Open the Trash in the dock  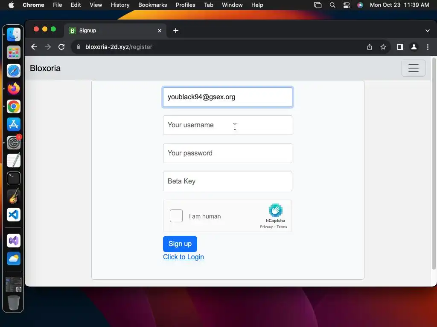point(13,303)
